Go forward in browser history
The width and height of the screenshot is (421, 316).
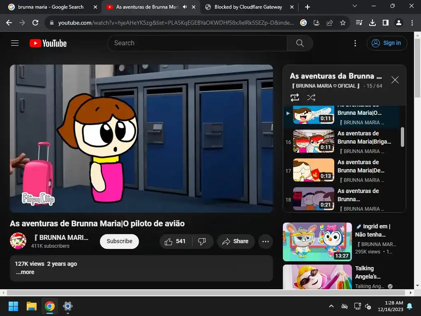[22, 23]
